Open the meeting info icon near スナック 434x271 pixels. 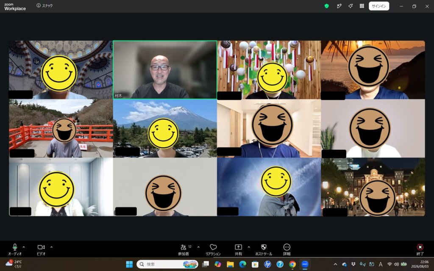tap(39, 6)
